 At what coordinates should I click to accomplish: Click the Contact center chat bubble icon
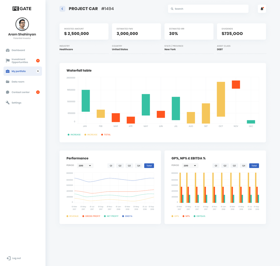pos(7,92)
